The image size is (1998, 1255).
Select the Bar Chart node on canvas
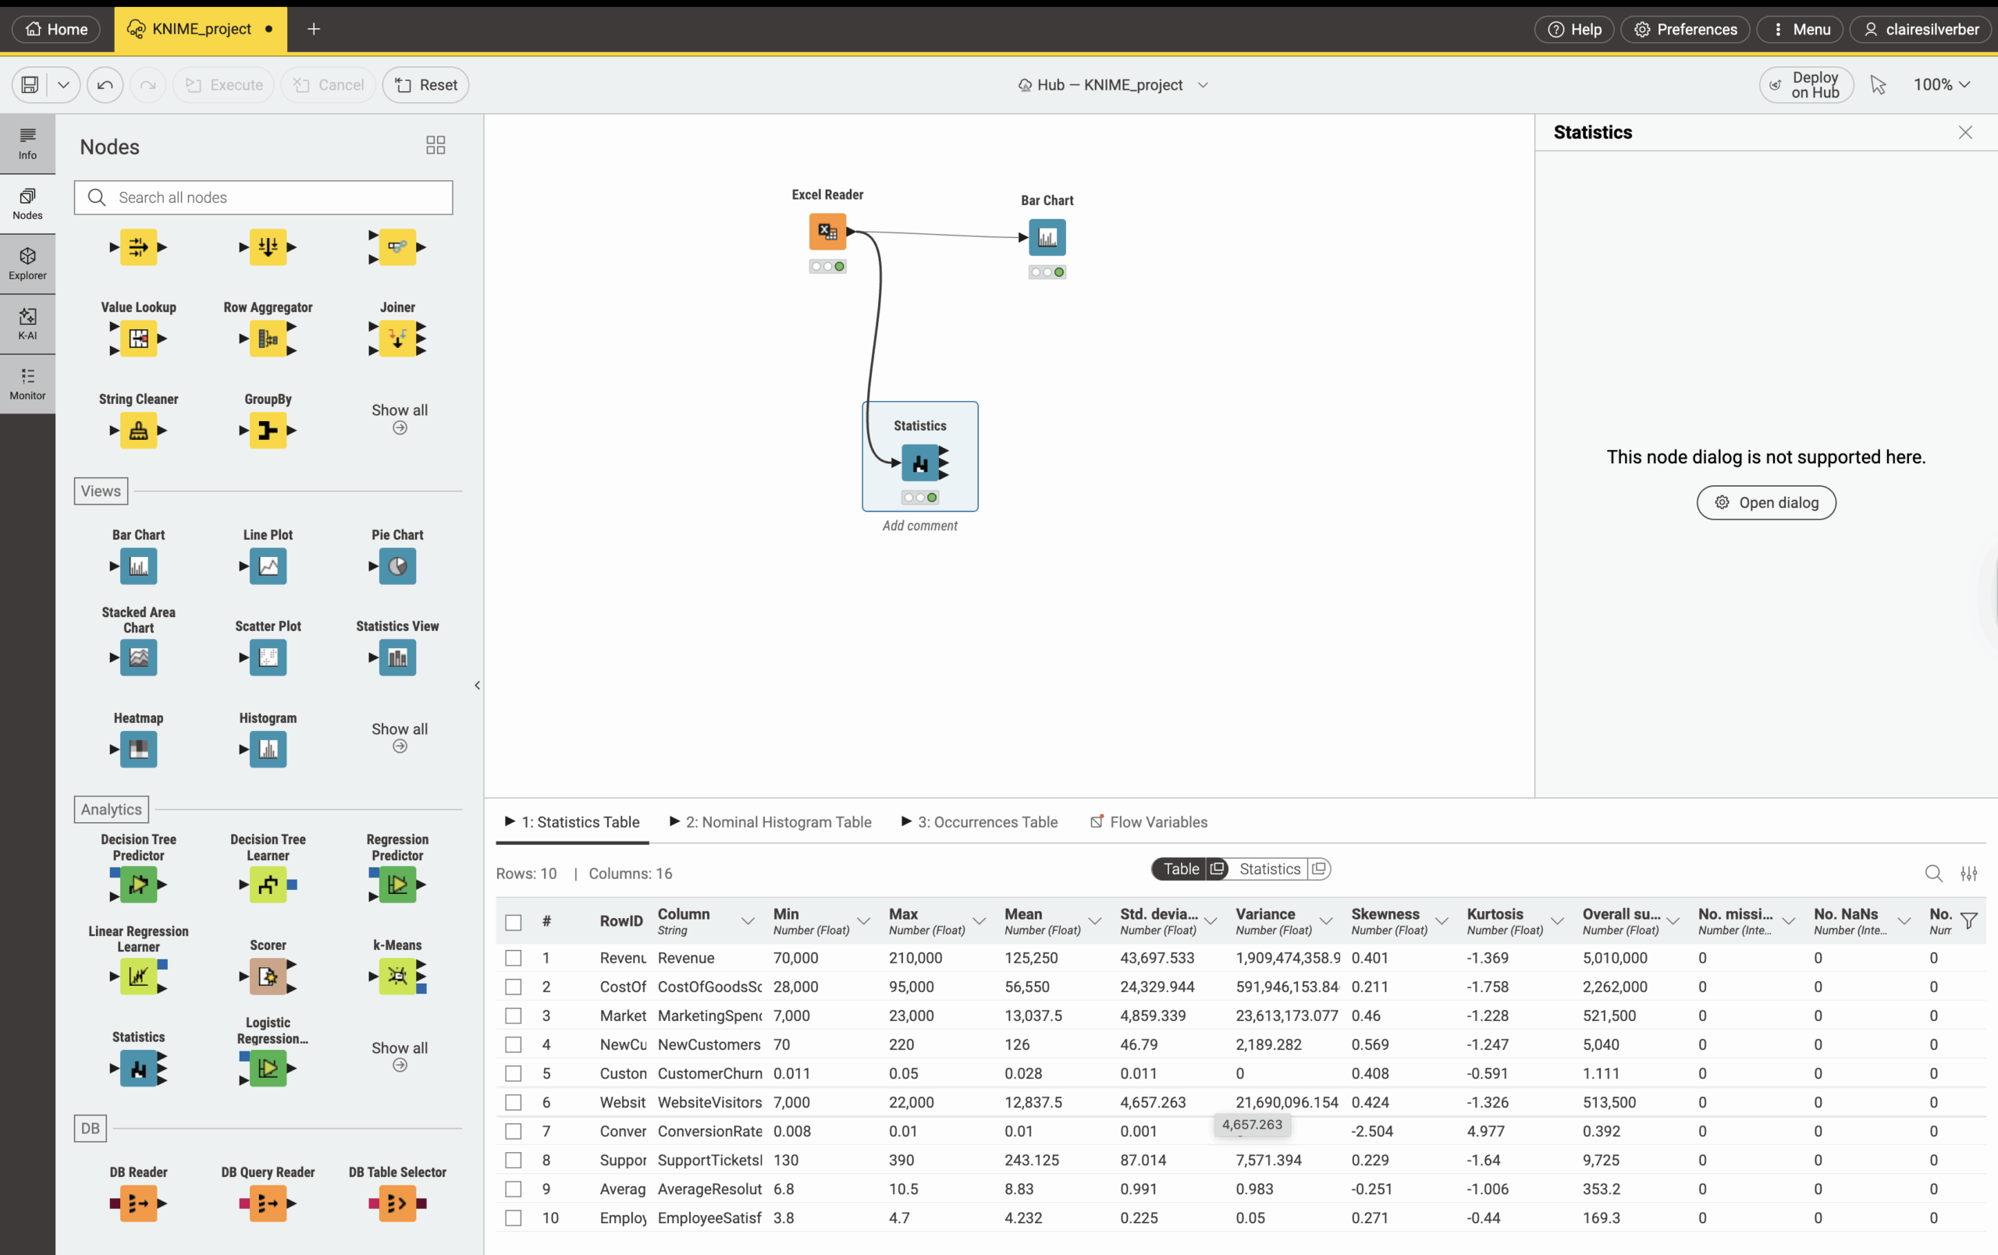point(1047,237)
